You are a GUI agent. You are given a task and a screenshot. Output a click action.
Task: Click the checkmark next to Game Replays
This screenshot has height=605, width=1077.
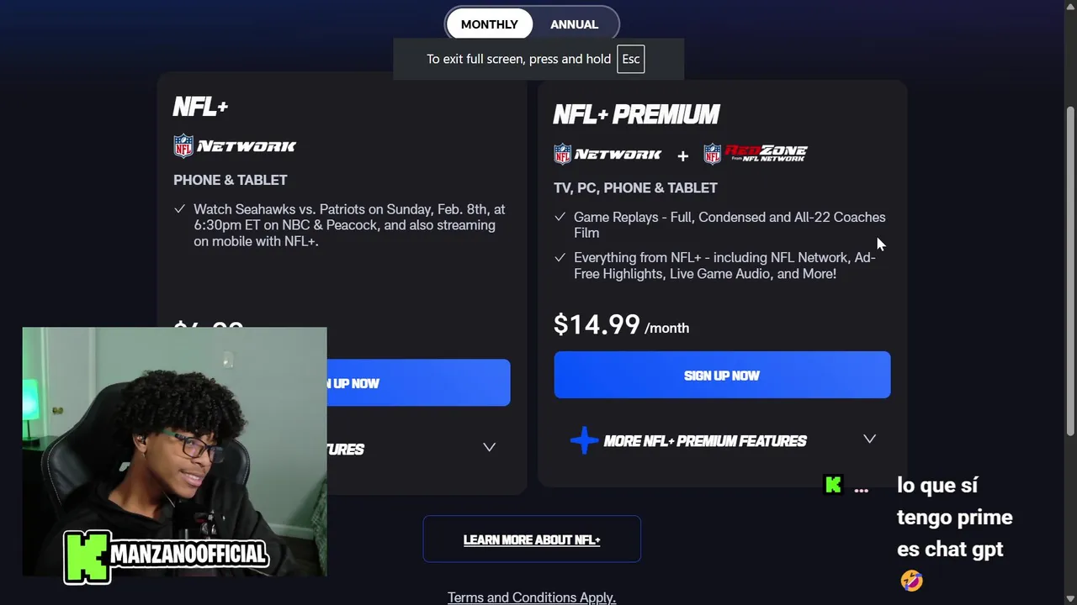click(x=560, y=217)
